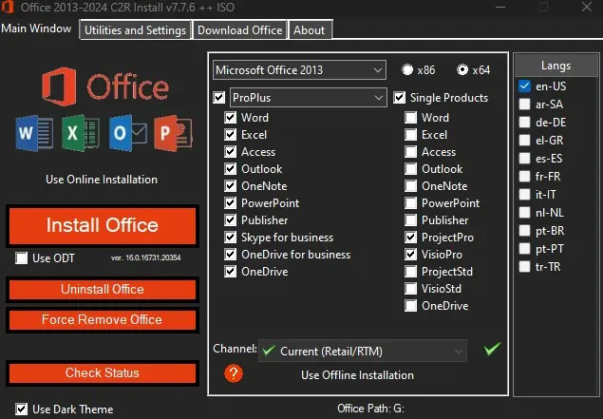The width and height of the screenshot is (603, 419).
Task: Uncheck Publisher under ProPlus
Action: 231,220
